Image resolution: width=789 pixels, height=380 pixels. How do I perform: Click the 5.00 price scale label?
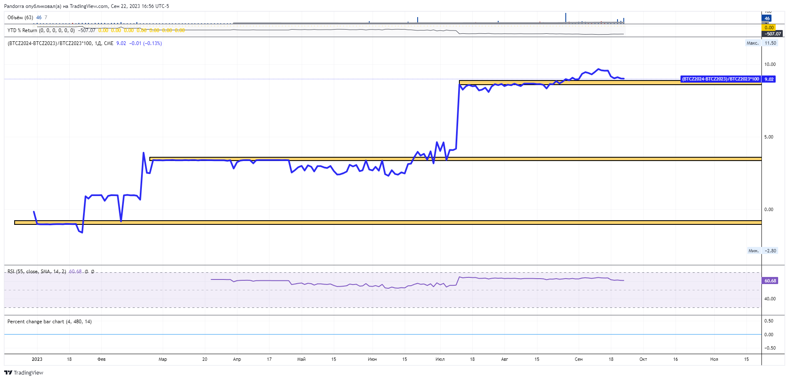769,137
